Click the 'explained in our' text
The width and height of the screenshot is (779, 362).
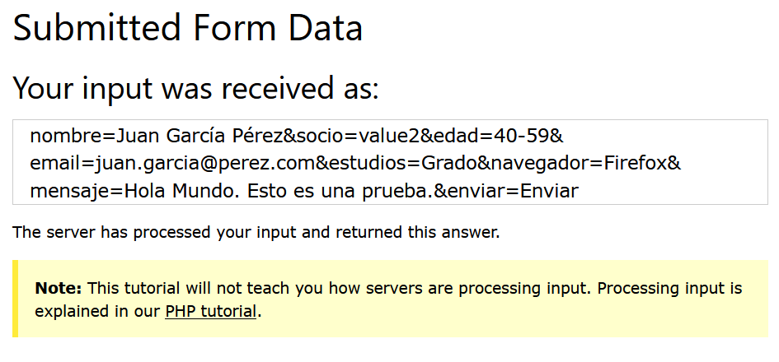(x=97, y=312)
